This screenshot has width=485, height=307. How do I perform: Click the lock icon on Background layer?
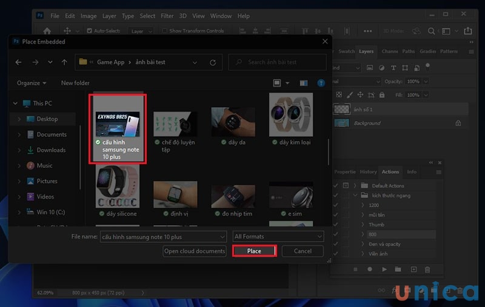458,123
